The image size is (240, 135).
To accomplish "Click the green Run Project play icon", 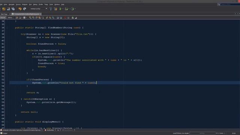I will tap(60, 9).
